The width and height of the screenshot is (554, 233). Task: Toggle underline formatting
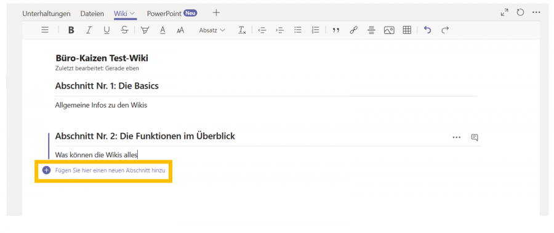(x=106, y=30)
